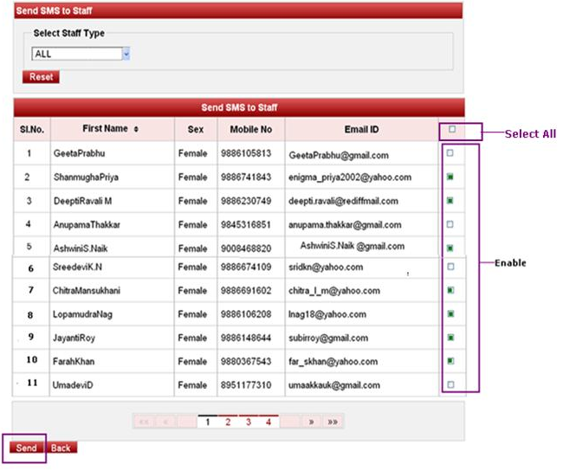Enable the AnupamaThakkar row checkbox

tap(450, 224)
